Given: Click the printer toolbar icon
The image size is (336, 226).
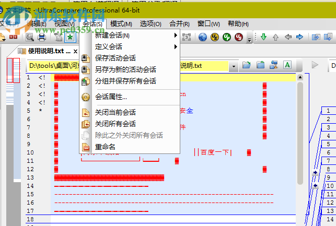Looking at the screenshot, I should click(x=42, y=37).
